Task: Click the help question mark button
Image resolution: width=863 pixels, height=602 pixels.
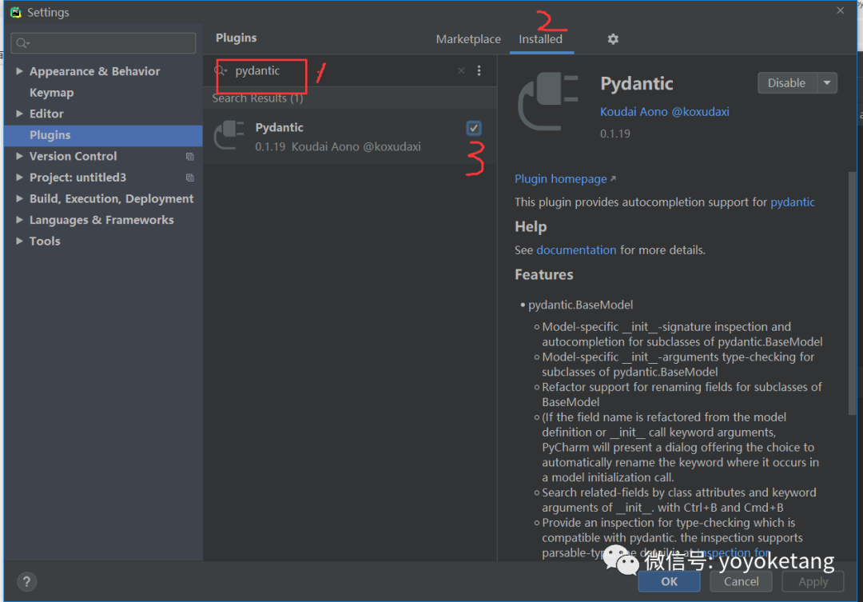Action: pos(26,582)
